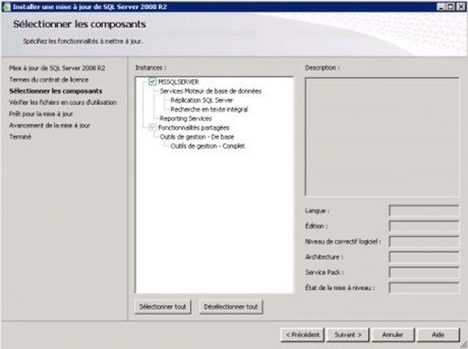468x349 pixels.
Task: Click step Avancement de la mise à jour
Action: [x=50, y=125]
